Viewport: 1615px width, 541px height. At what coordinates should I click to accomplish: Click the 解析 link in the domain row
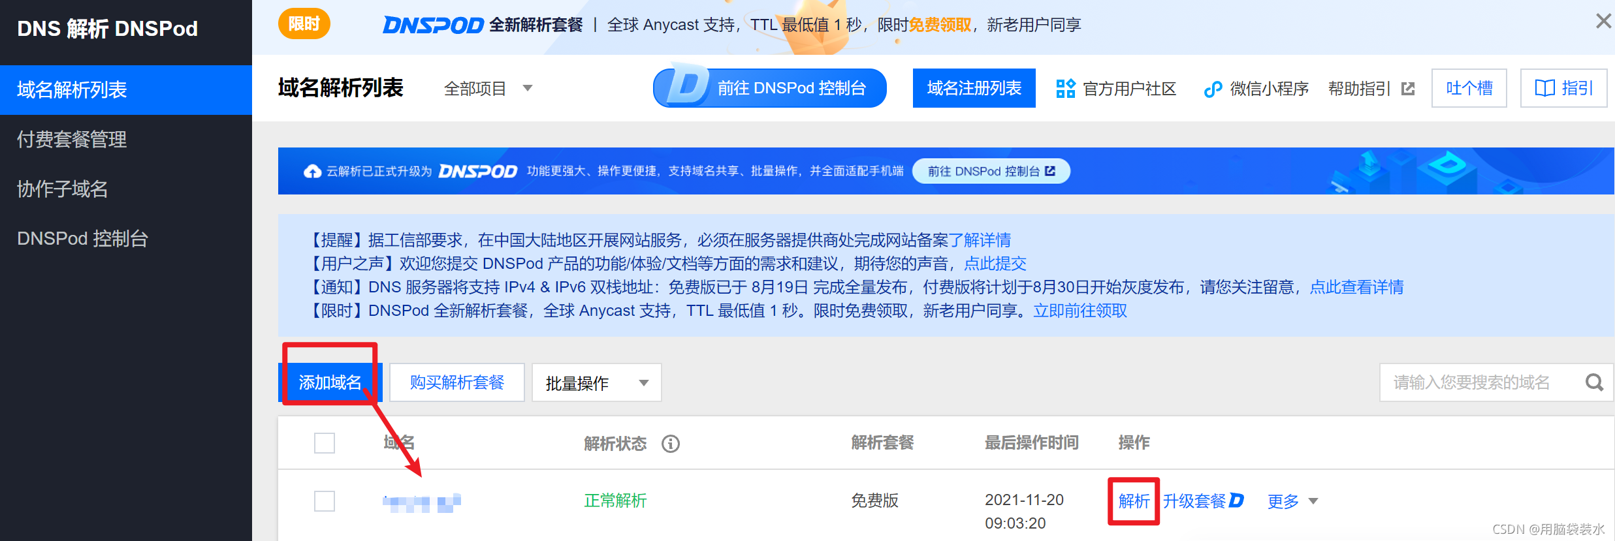coord(1134,501)
